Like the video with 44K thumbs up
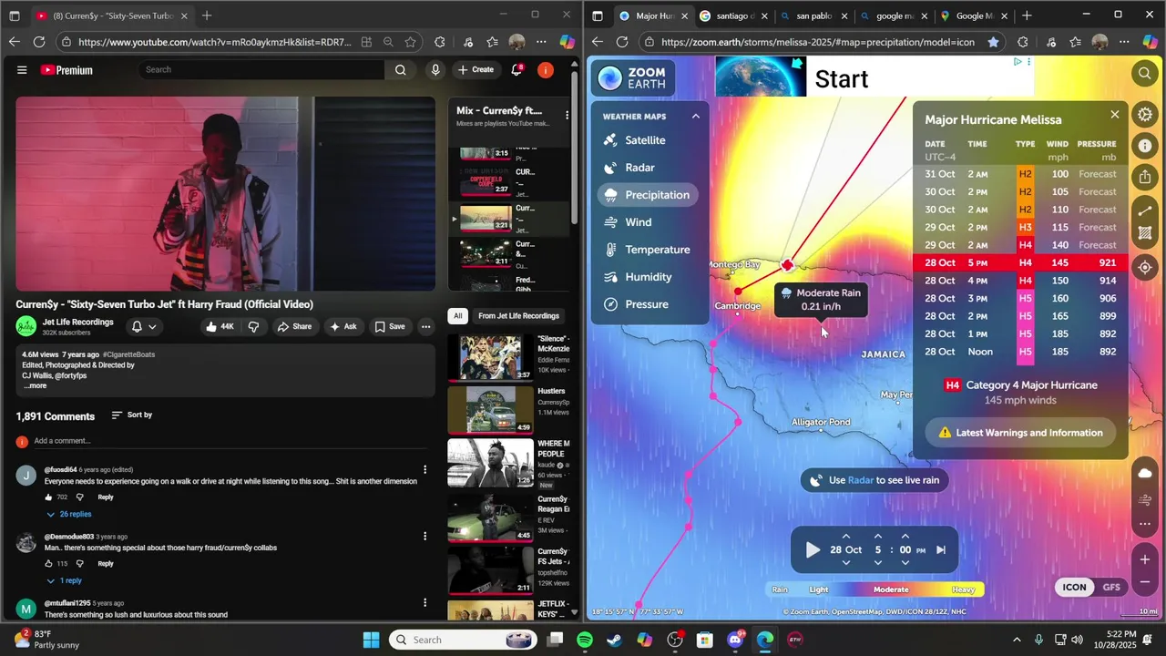The height and width of the screenshot is (656, 1166). pyautogui.click(x=221, y=326)
